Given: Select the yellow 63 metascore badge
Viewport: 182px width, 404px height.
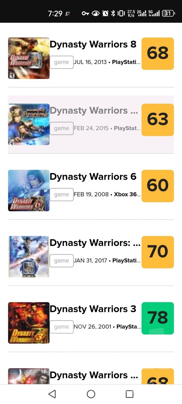Looking at the screenshot, I should pyautogui.click(x=158, y=120).
